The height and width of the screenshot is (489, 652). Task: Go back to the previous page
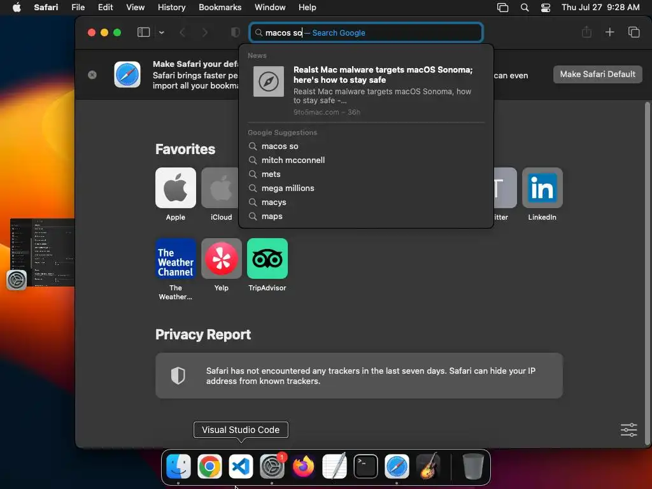tap(182, 32)
